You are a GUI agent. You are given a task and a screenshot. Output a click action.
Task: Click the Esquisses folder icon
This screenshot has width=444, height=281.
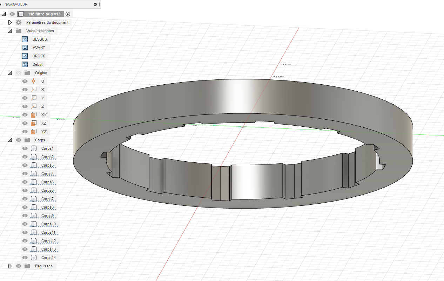tap(27, 266)
